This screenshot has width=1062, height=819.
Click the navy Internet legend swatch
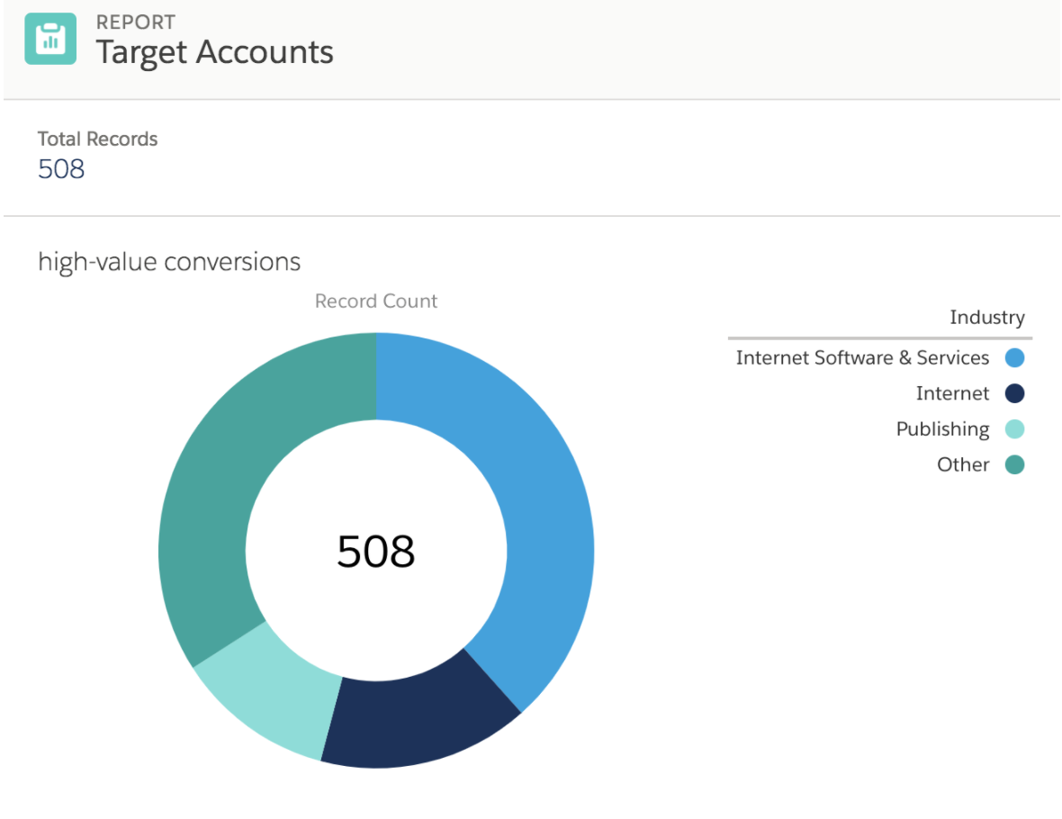(1014, 393)
